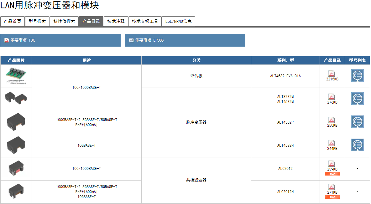Viewport: 371px width, 204px height.
Task: Open the ALC2012H 271KB PDF icon
Action: pos(332,187)
